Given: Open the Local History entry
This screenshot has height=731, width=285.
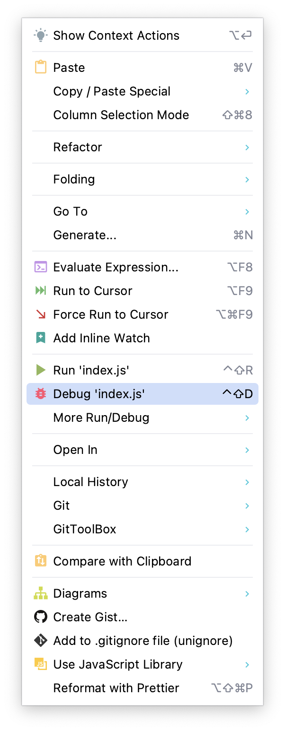Looking at the screenshot, I should [90, 482].
